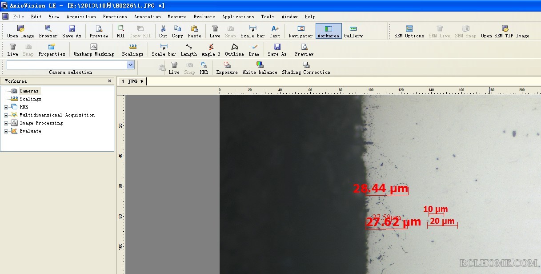Select the 20 µm scale bar

click(442, 222)
